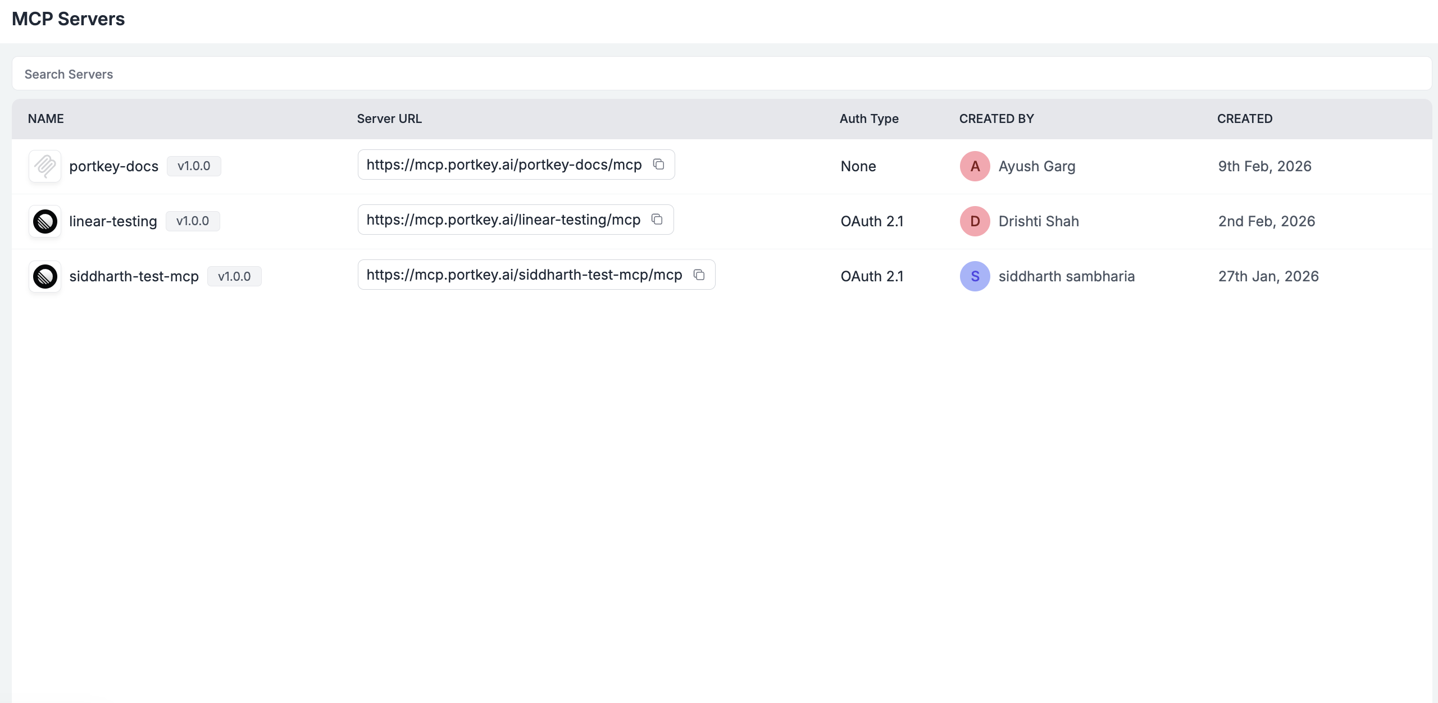Click the CREATED BY column header

click(996, 118)
